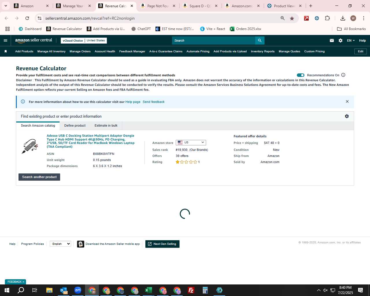Click the Edit navigation button

click(361, 51)
